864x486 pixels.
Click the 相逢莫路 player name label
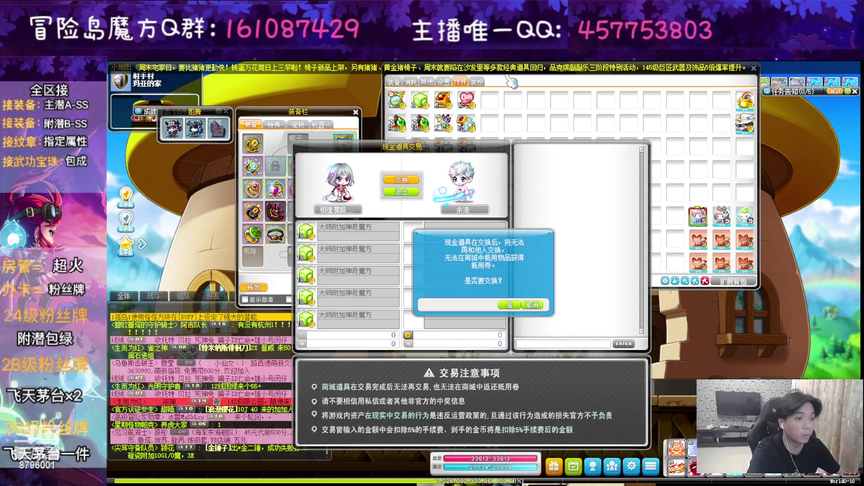[x=337, y=210]
